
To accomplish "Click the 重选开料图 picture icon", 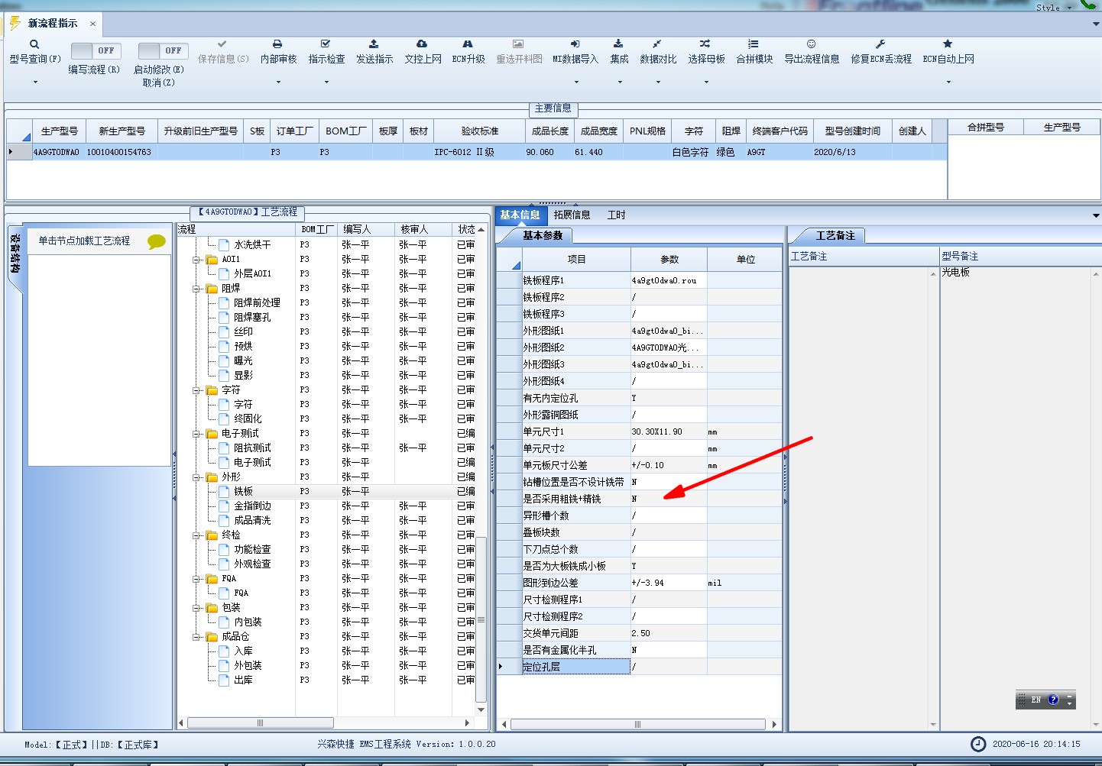I will click(x=518, y=44).
